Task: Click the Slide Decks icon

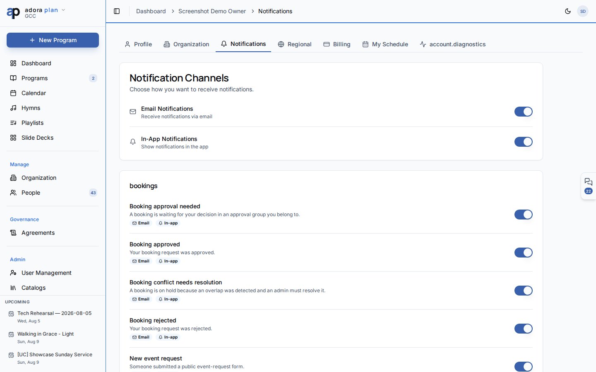Action: 13,138
